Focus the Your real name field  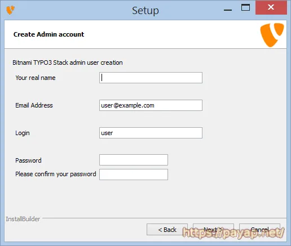click(x=151, y=78)
